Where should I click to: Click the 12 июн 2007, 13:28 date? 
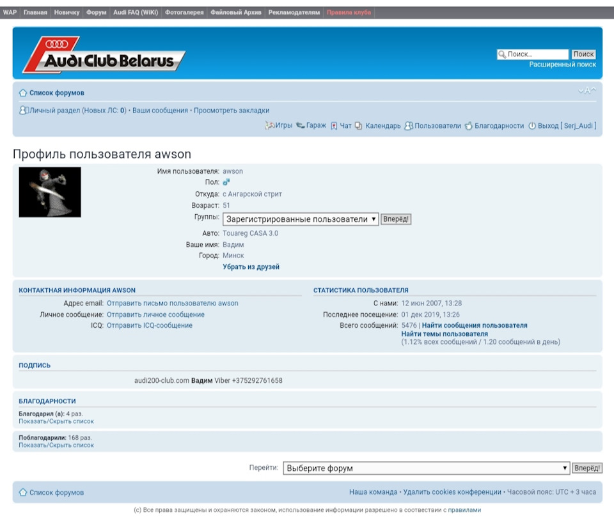click(432, 304)
